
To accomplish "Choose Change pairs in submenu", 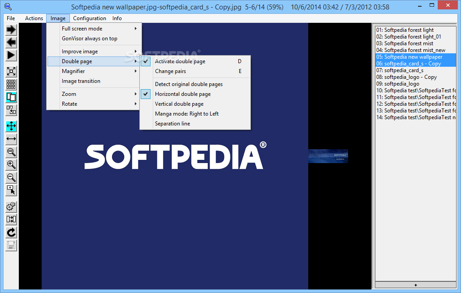I will click(195, 71).
